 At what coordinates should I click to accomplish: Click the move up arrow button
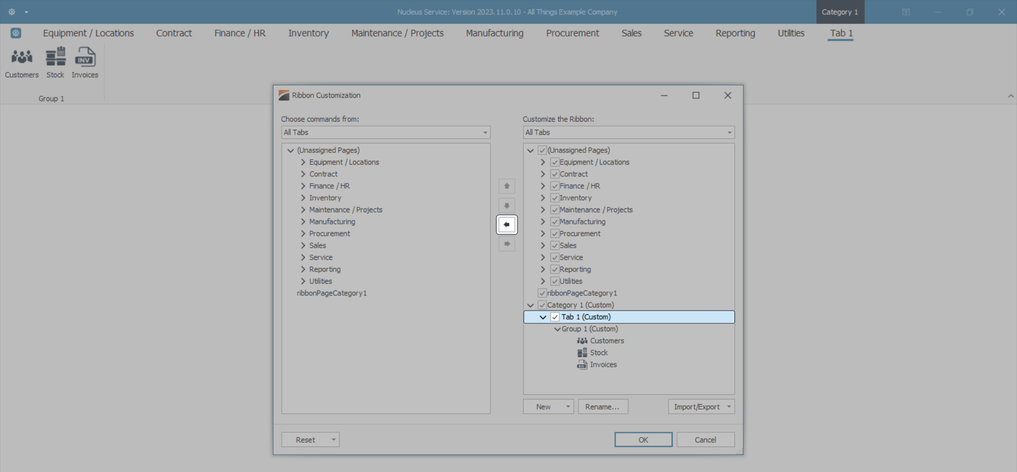[x=507, y=186]
